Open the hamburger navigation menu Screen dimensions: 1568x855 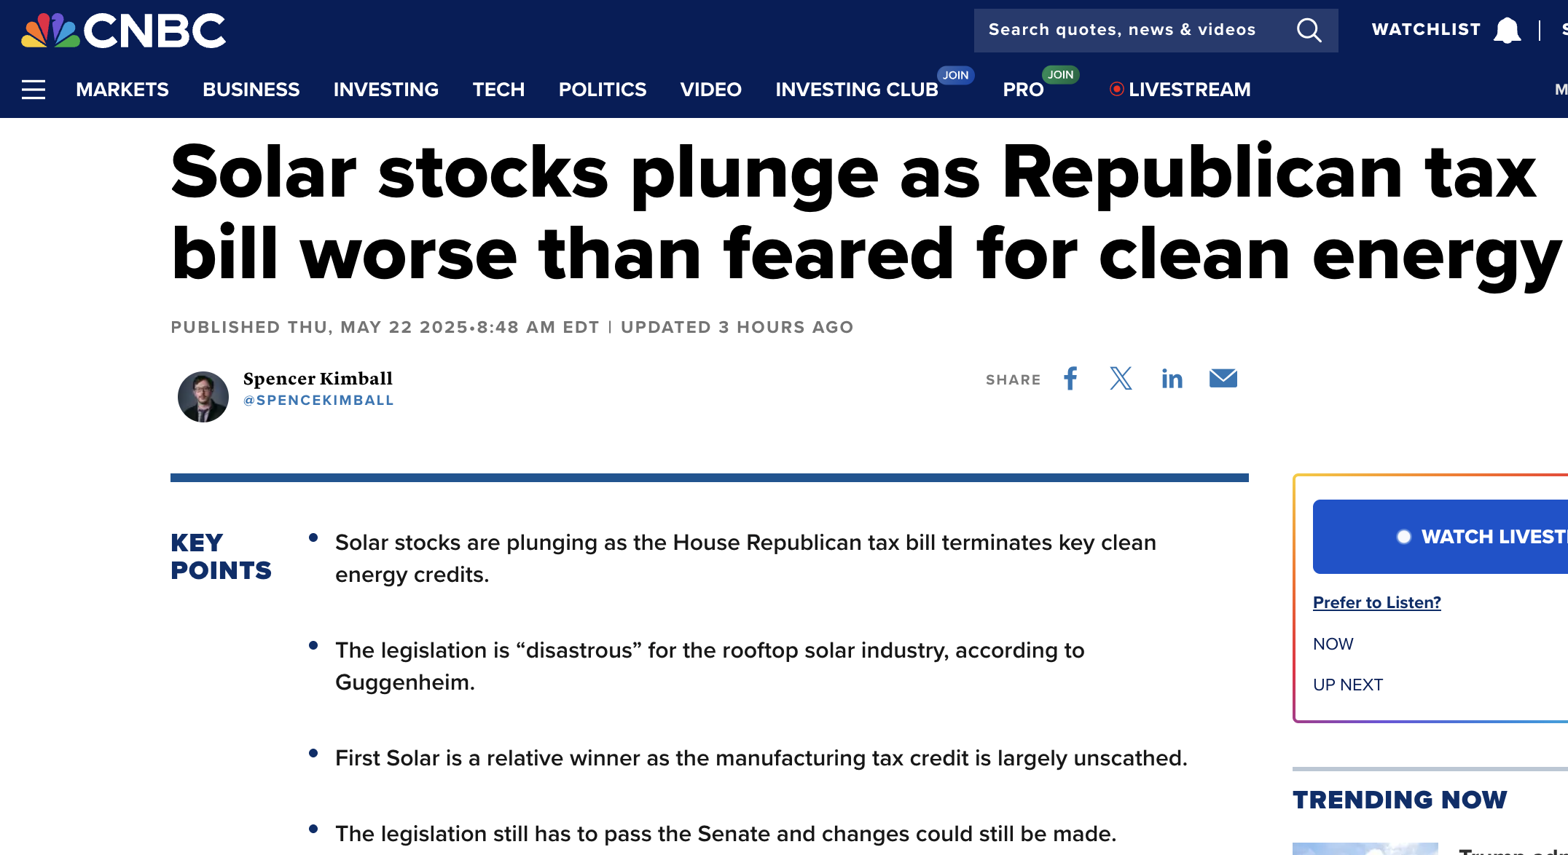click(x=34, y=90)
